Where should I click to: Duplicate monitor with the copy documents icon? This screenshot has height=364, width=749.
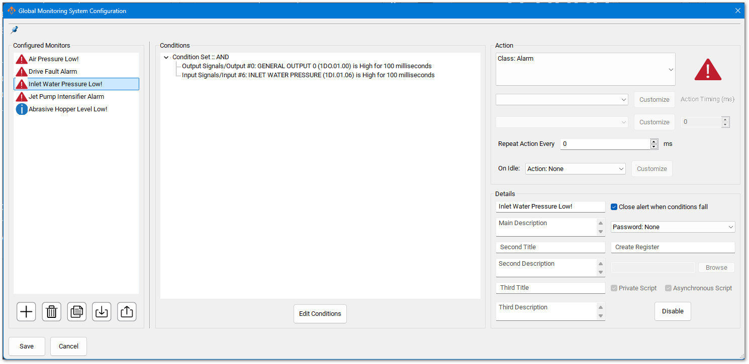(x=76, y=312)
